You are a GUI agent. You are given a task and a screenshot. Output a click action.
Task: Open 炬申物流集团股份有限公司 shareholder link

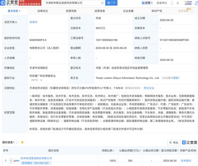[36, 158]
